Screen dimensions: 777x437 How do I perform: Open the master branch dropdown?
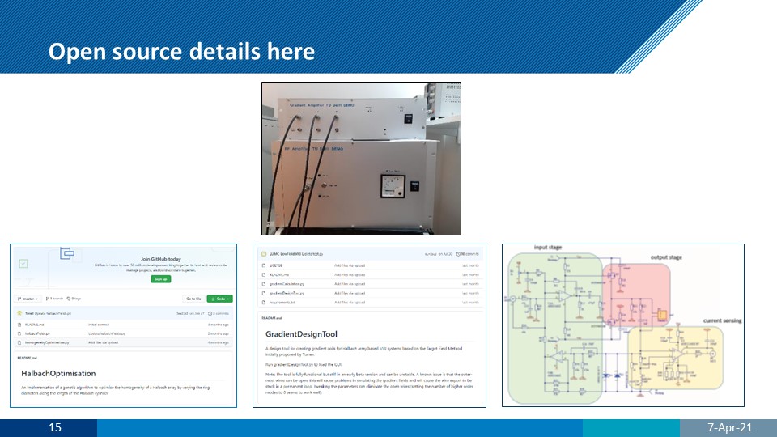pyautogui.click(x=27, y=299)
